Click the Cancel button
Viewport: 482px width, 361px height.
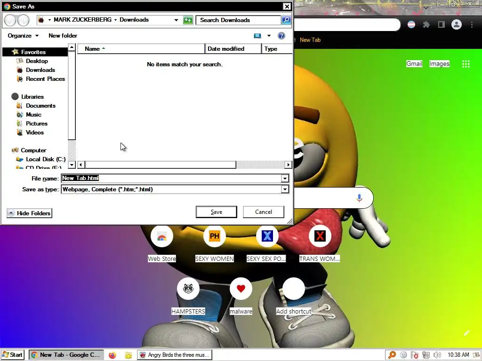pyautogui.click(x=264, y=212)
